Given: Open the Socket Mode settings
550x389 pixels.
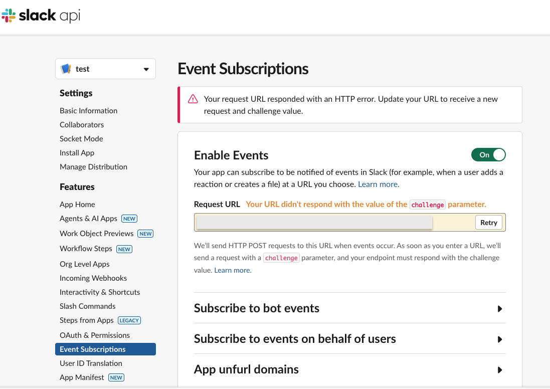Looking at the screenshot, I should pyautogui.click(x=81, y=139).
